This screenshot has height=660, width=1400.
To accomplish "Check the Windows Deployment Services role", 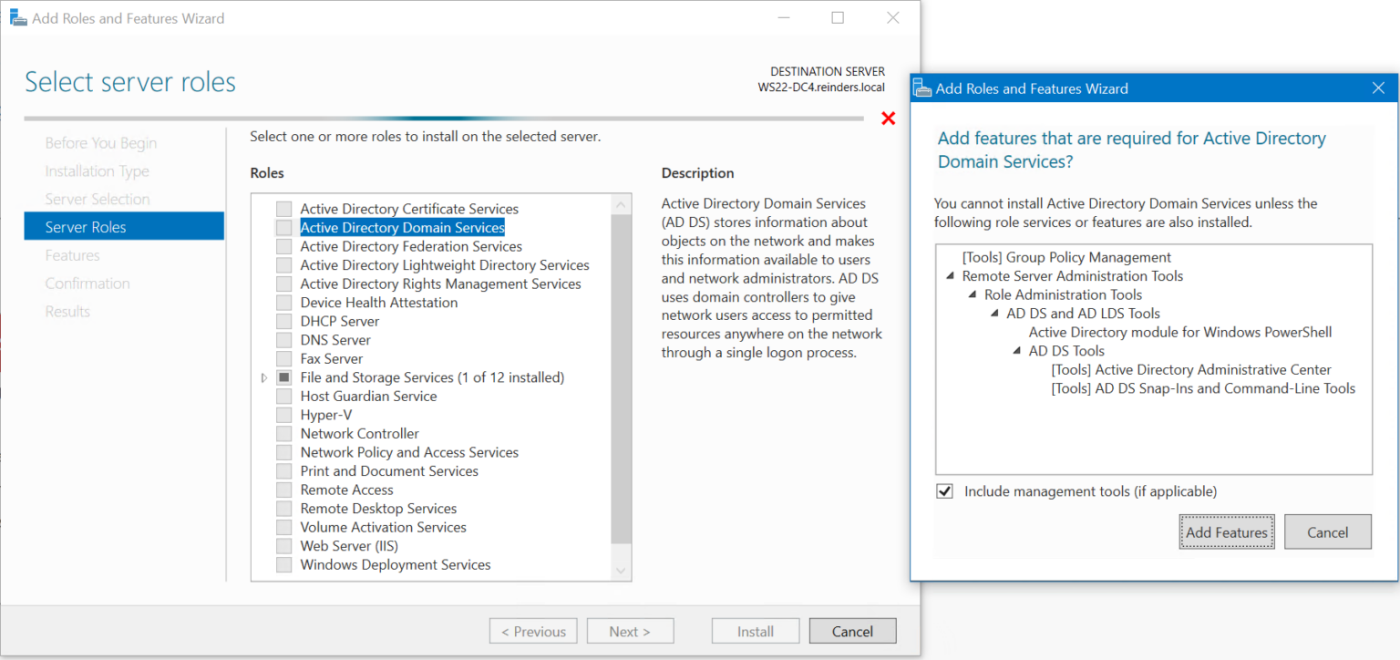I will (x=283, y=564).
